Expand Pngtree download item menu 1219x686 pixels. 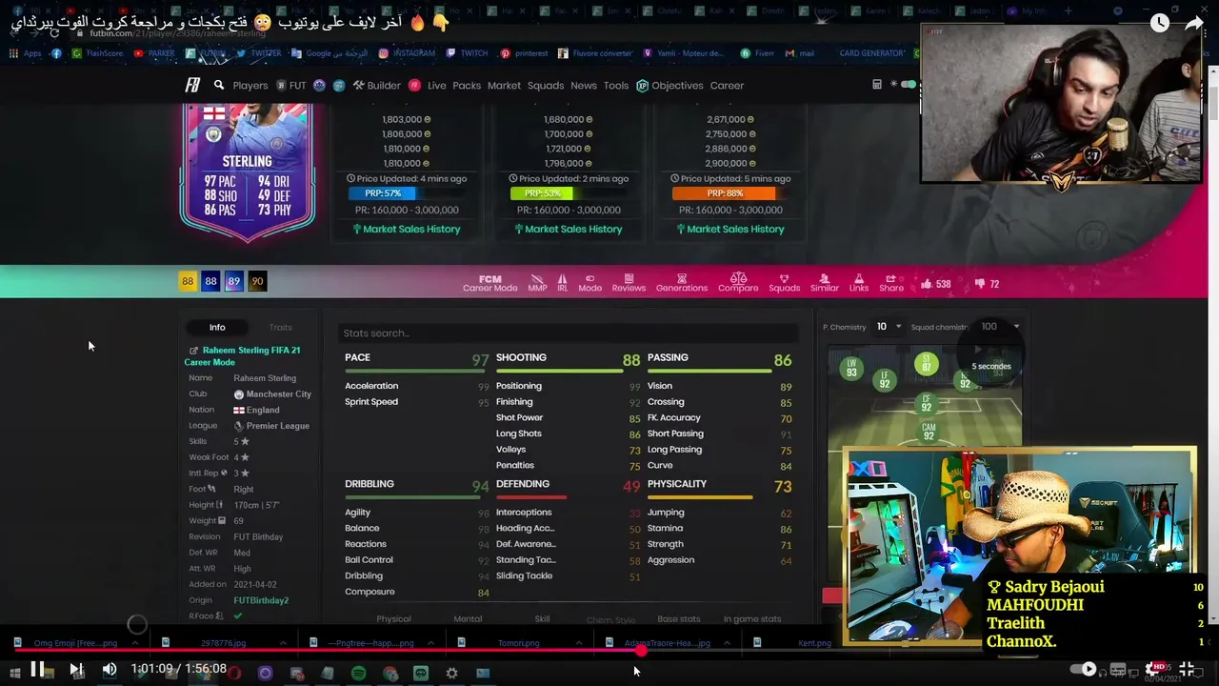[x=430, y=643]
